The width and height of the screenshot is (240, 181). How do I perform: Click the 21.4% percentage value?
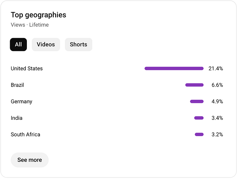point(216,68)
